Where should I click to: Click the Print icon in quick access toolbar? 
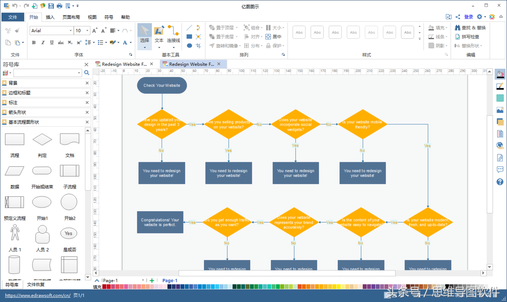click(x=60, y=6)
